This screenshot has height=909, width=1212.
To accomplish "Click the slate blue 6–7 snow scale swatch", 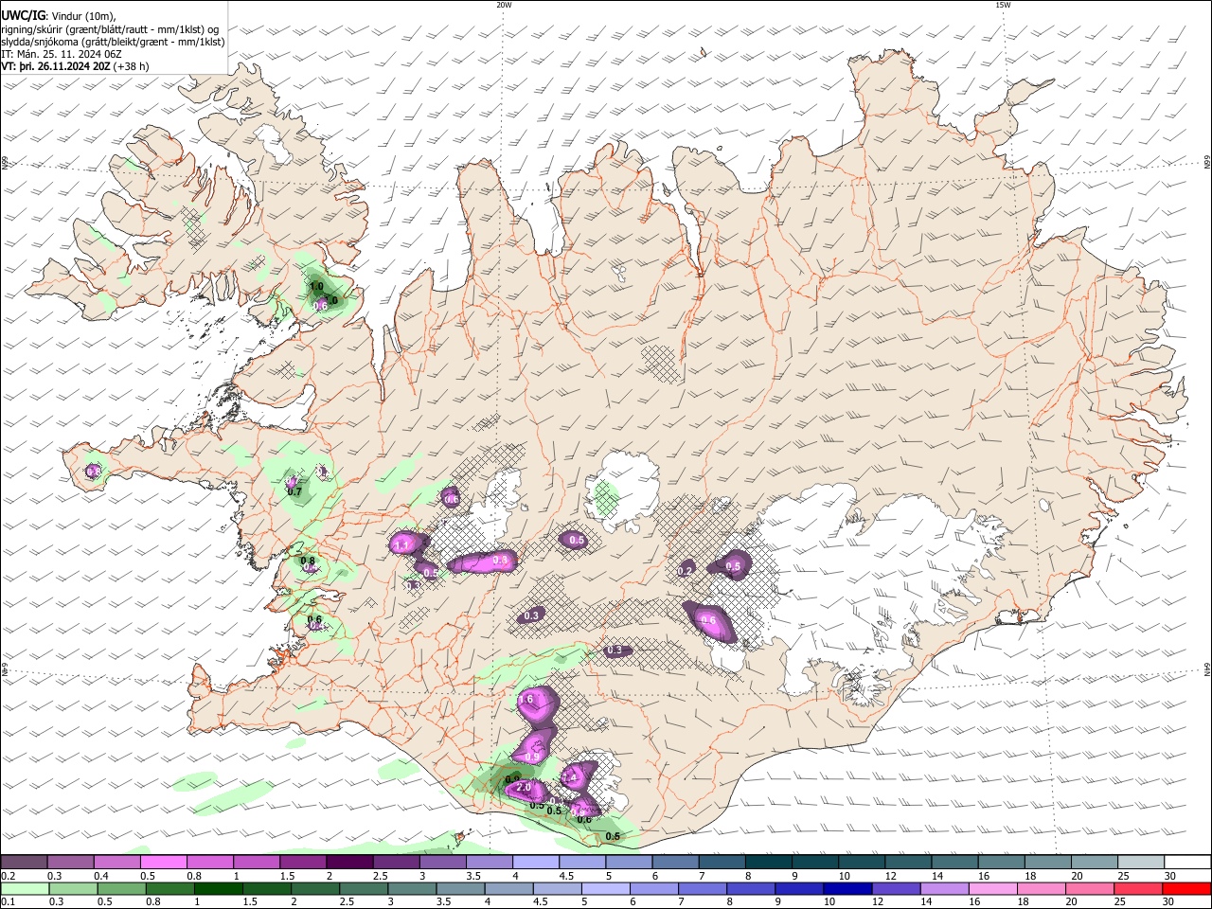I will point(675,862).
